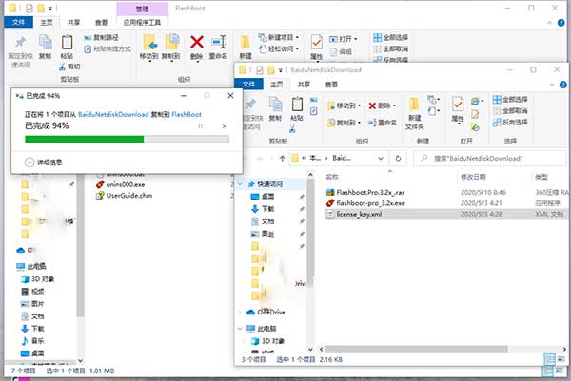The image size is (571, 381).
Task: Switch BaiduNetdiskDownload window to large icons view
Action: click(x=561, y=359)
